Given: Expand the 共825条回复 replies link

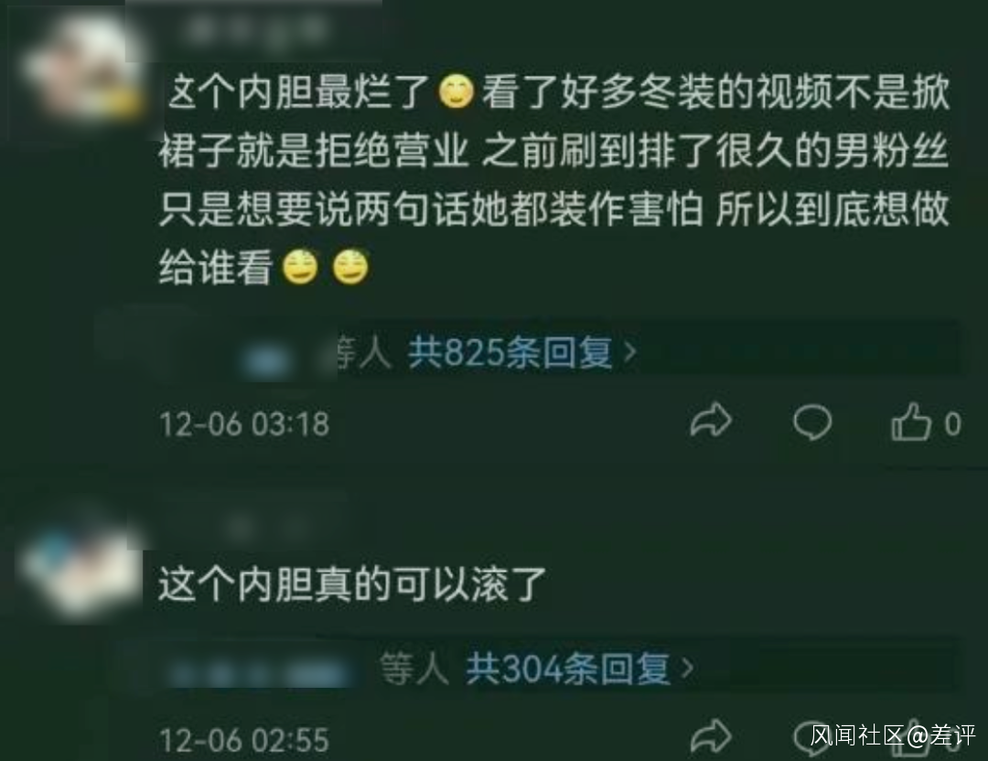Looking at the screenshot, I should click(x=510, y=352).
